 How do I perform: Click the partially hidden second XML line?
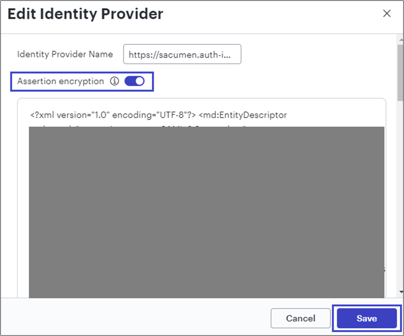point(136,125)
